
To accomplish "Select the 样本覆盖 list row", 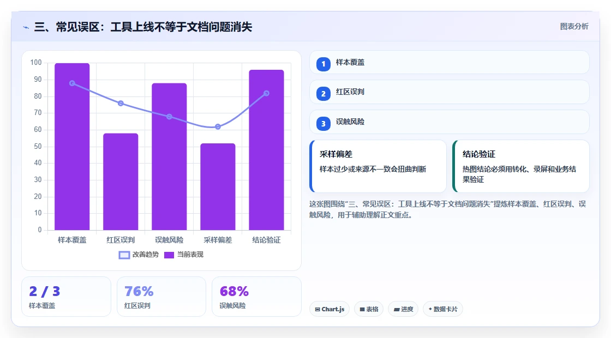I will pyautogui.click(x=450, y=62).
